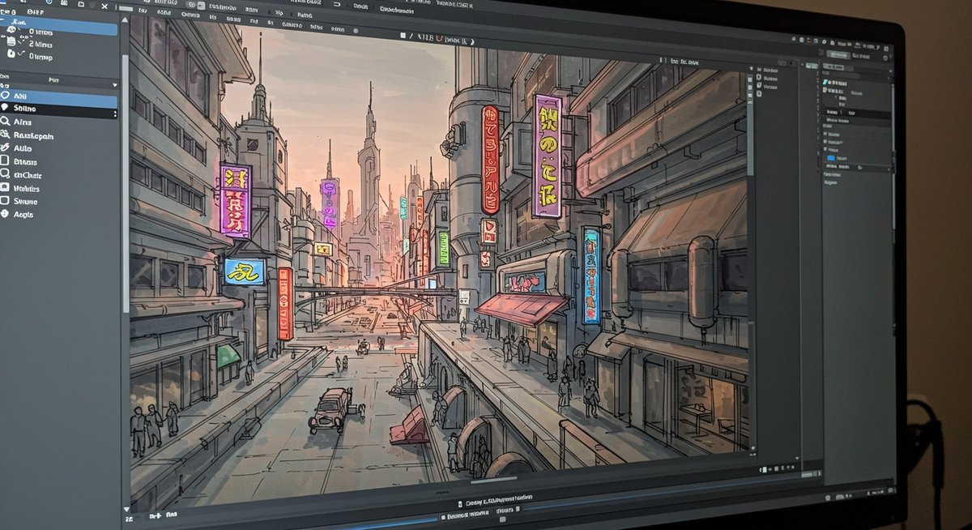Image resolution: width=972 pixels, height=530 pixels.
Task: Select the Bitners square icon
Action: pyautogui.click(x=6, y=161)
